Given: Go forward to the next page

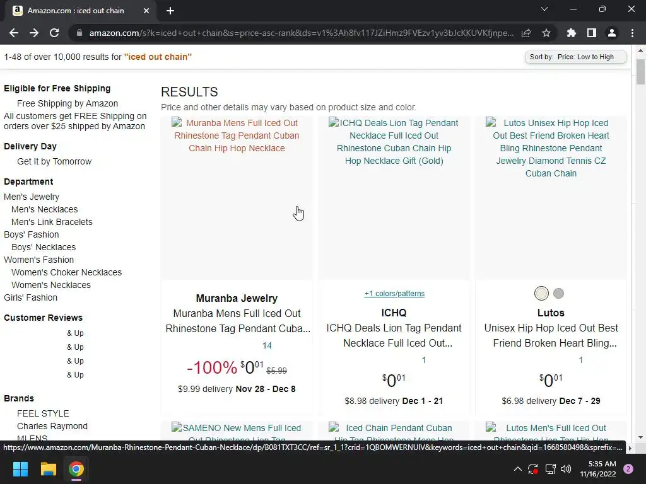Looking at the screenshot, I should coord(34,33).
